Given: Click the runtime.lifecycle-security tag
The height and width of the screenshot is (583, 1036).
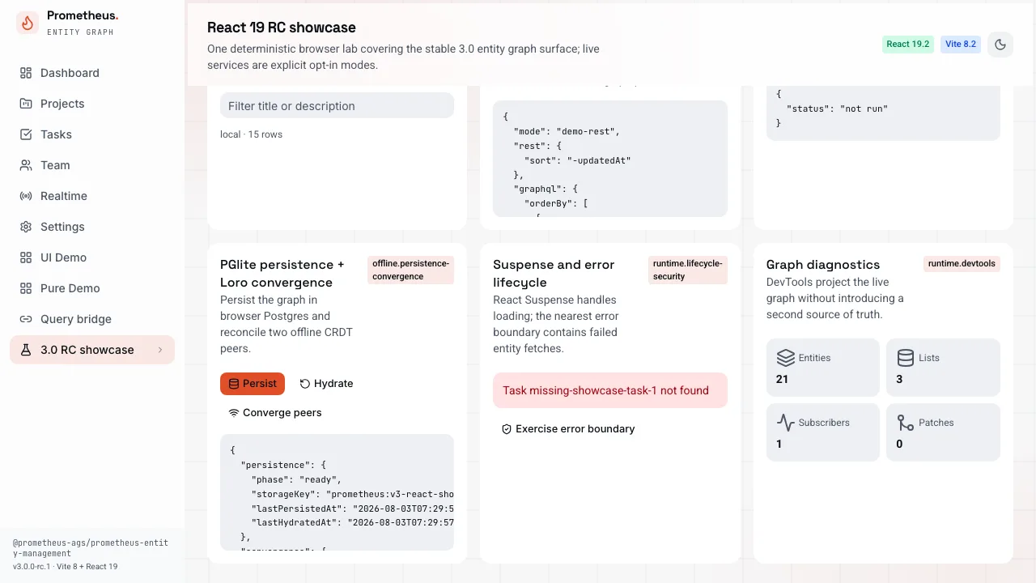Looking at the screenshot, I should (688, 270).
